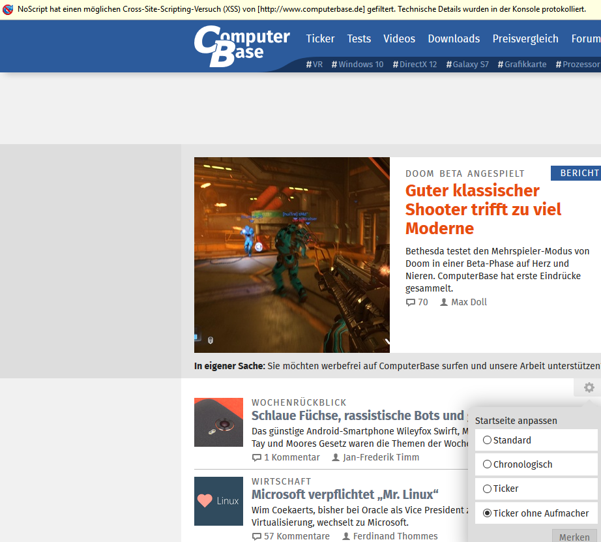Click the WIRTSCHAFT category text

(x=282, y=481)
